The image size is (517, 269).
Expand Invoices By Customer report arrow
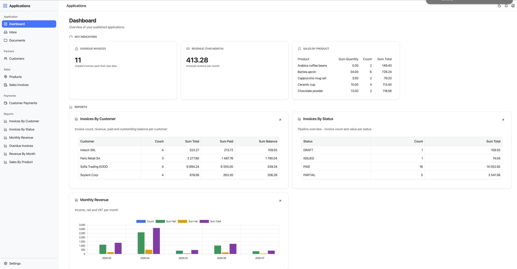tap(280, 120)
